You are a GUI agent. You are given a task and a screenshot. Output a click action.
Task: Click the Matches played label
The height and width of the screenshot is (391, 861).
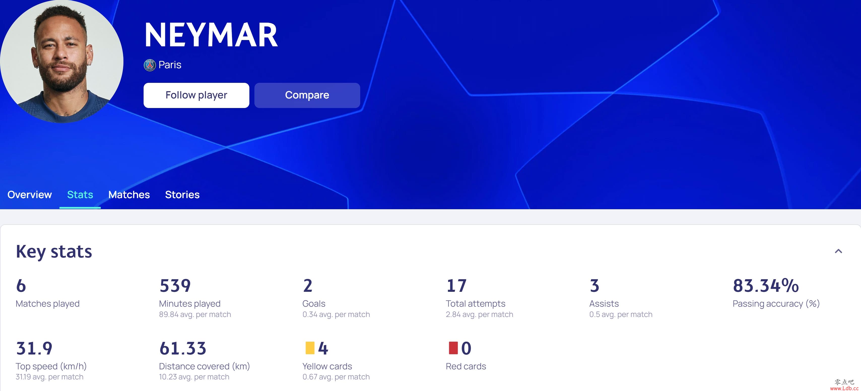47,303
